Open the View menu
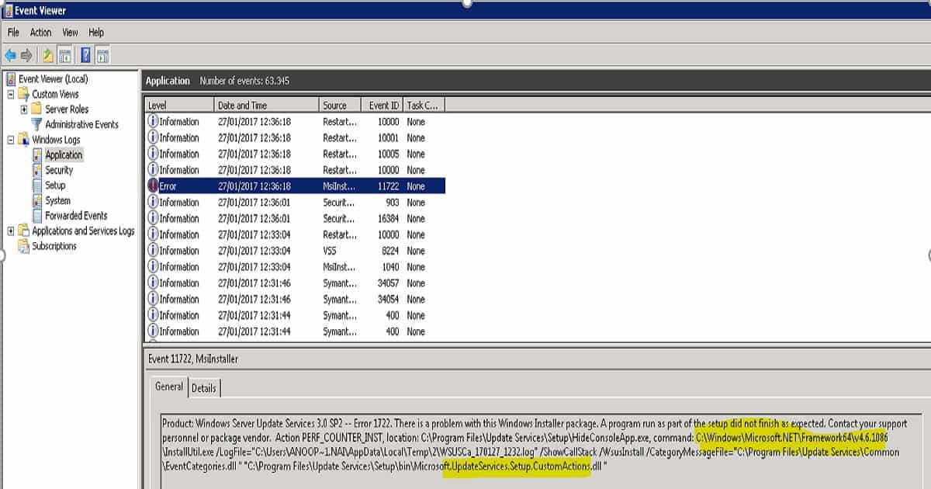Viewport: 931px width, 489px height. tap(71, 33)
